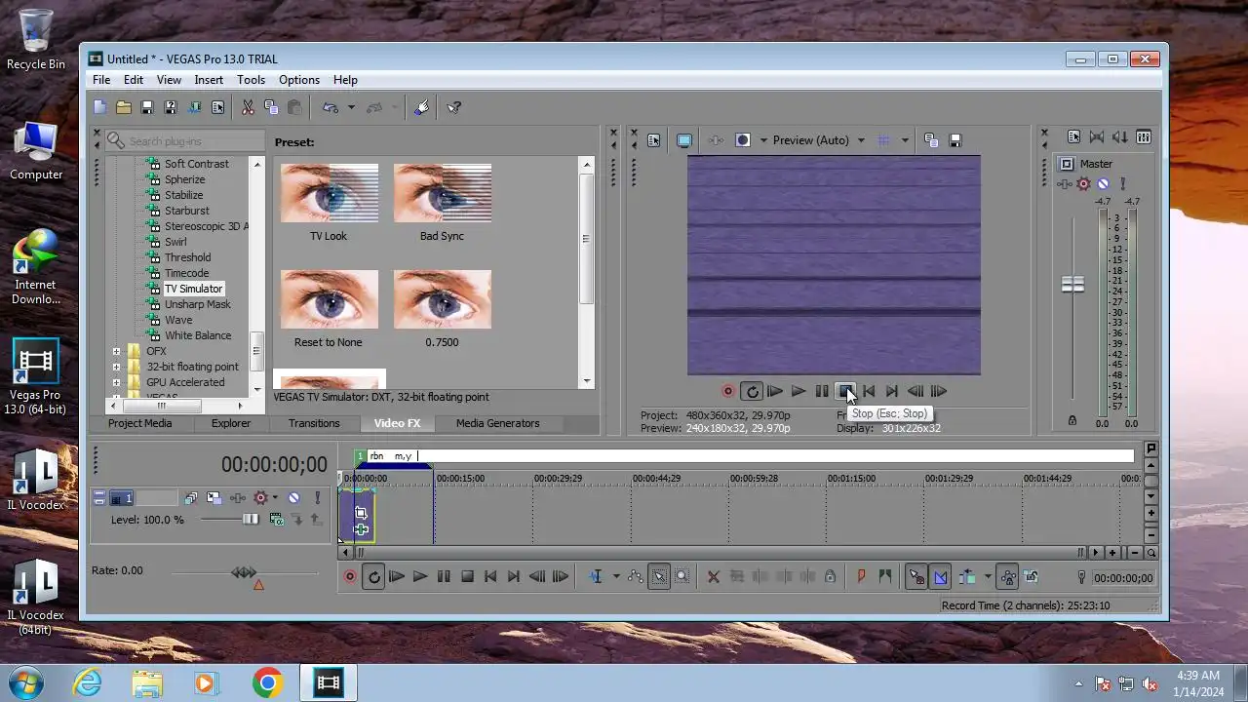This screenshot has width=1248, height=702.
Task: Click the Save As icon with question mark
Action: (x=171, y=107)
